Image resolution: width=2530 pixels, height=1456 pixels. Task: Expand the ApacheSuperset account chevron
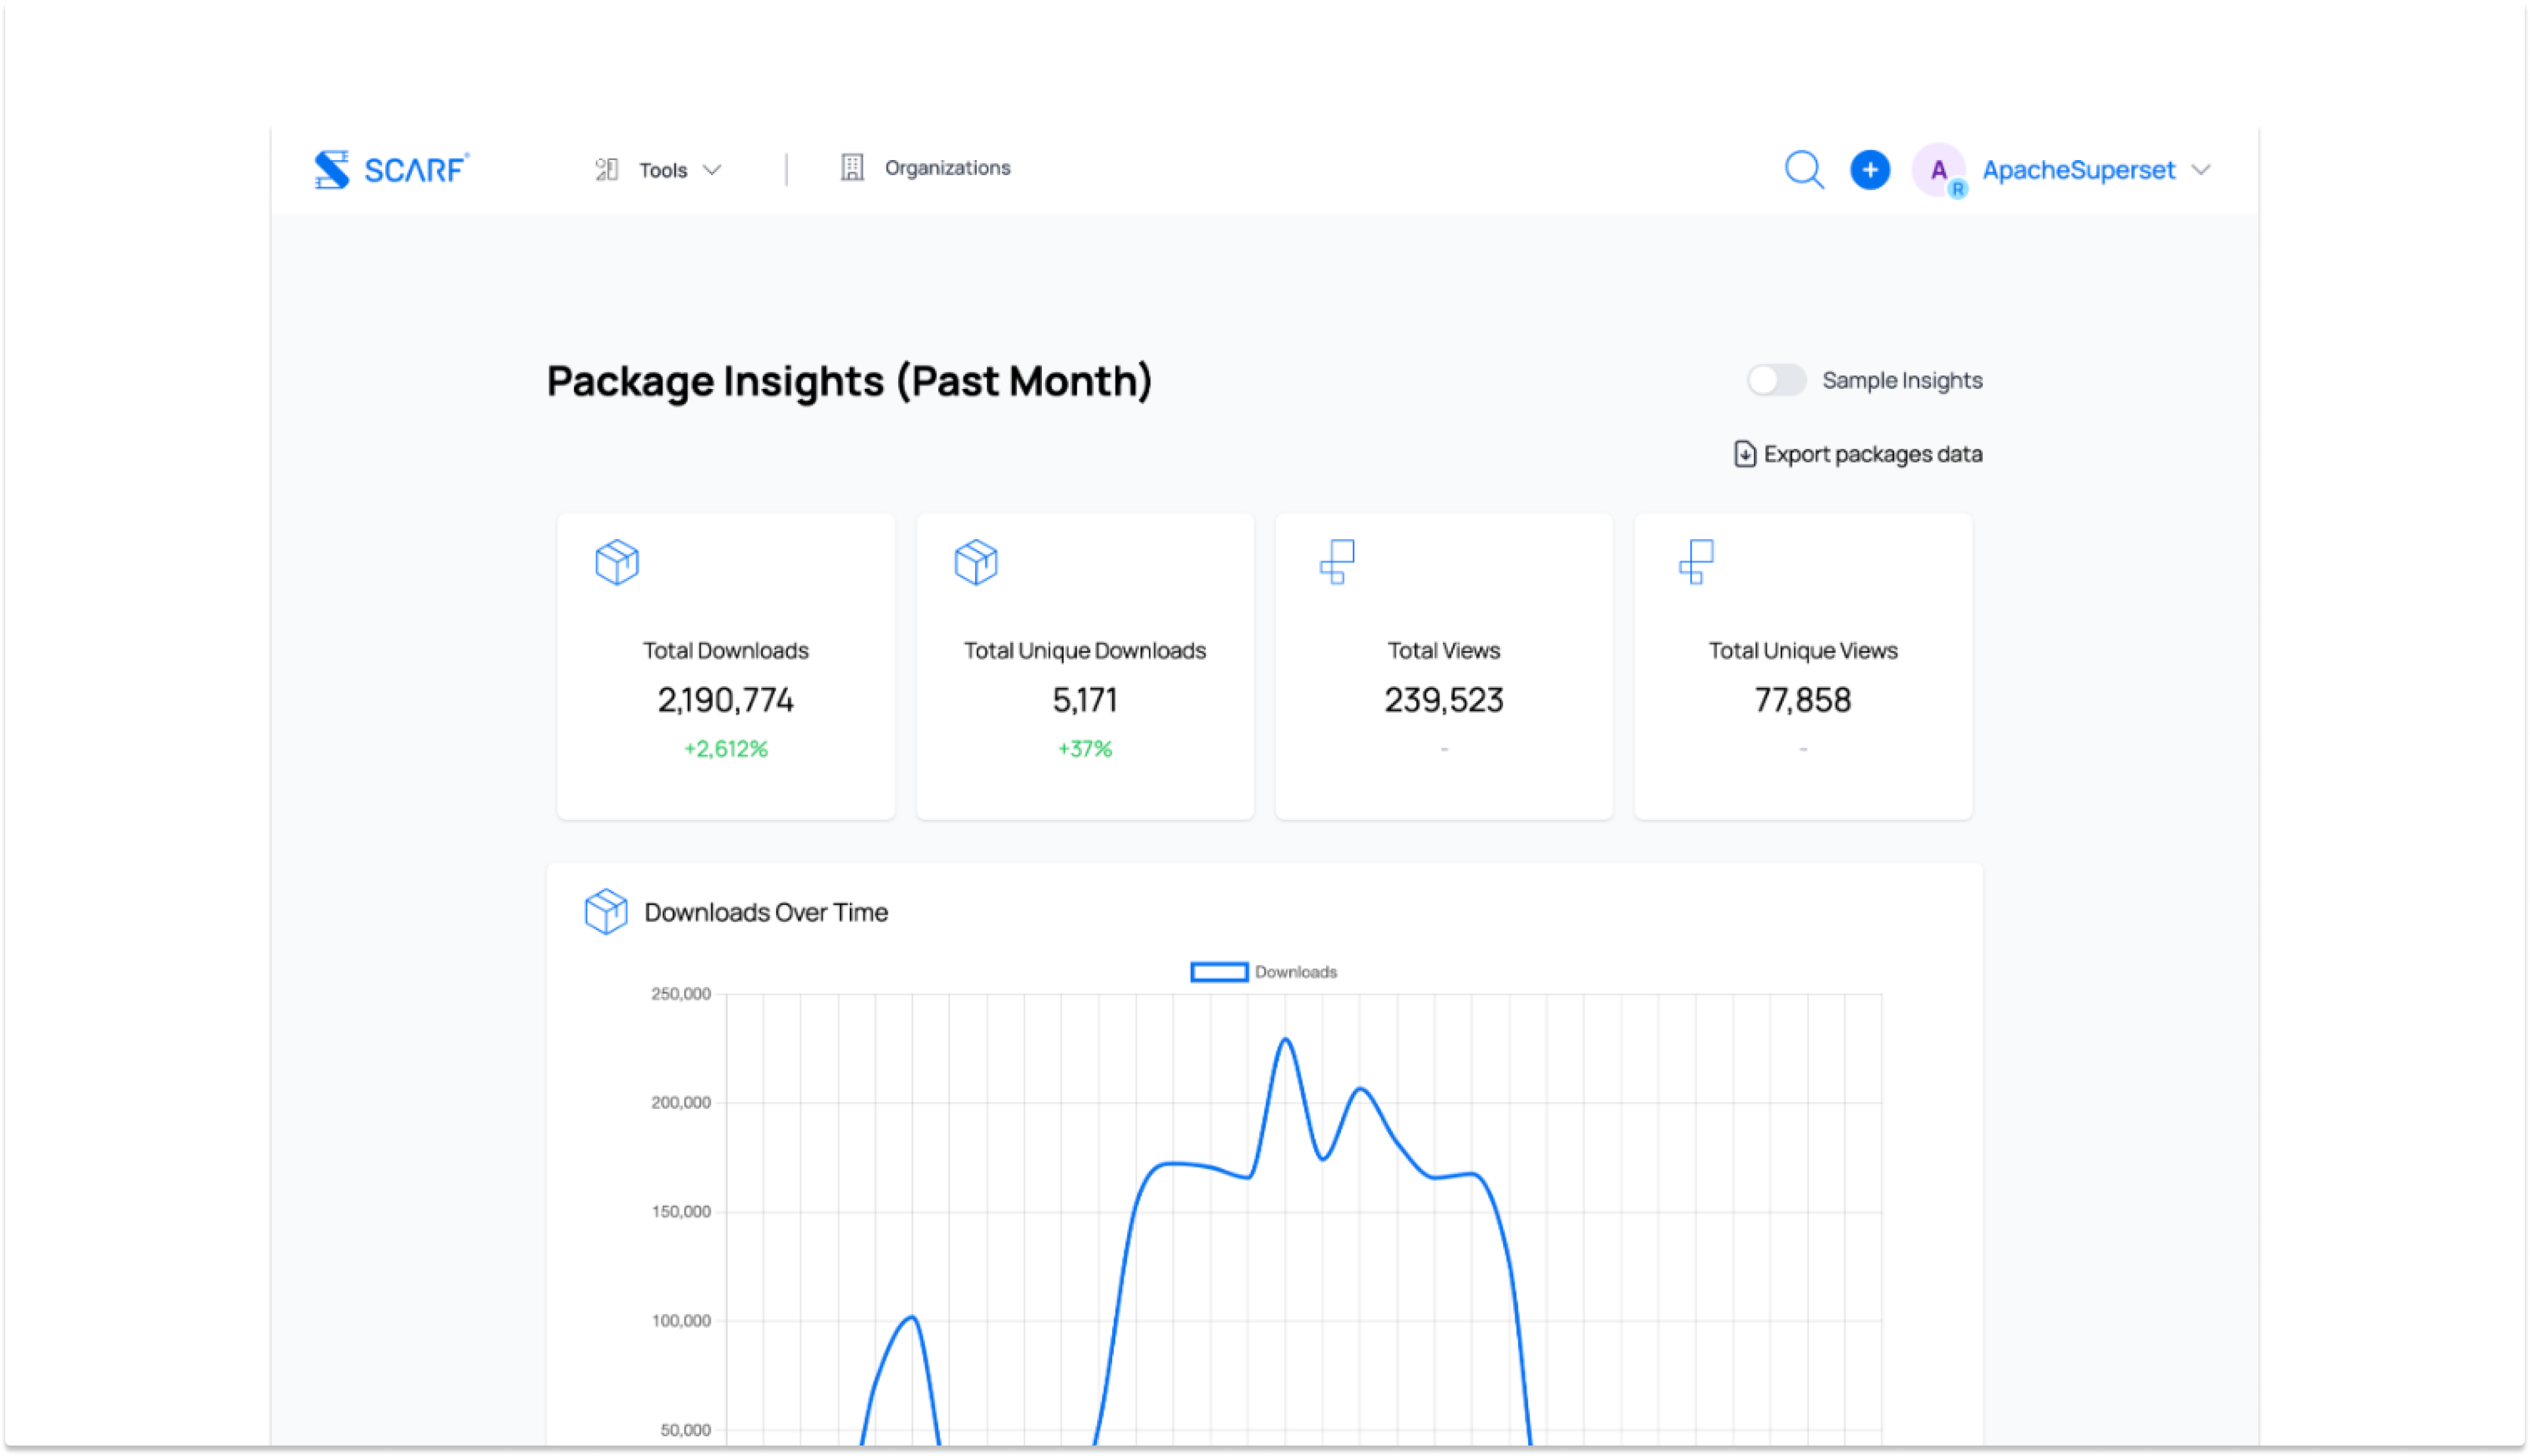(x=2201, y=170)
